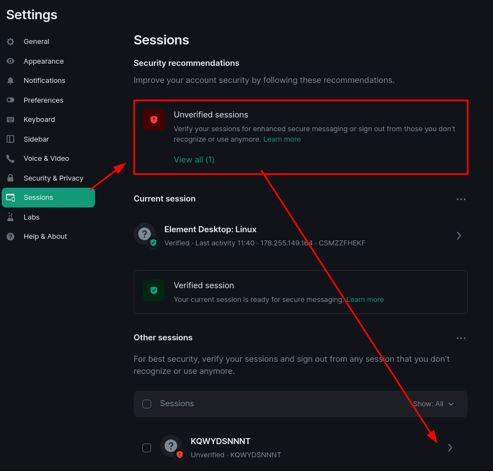
Task: Click the Voice & Video phone icon
Action: pos(10,159)
